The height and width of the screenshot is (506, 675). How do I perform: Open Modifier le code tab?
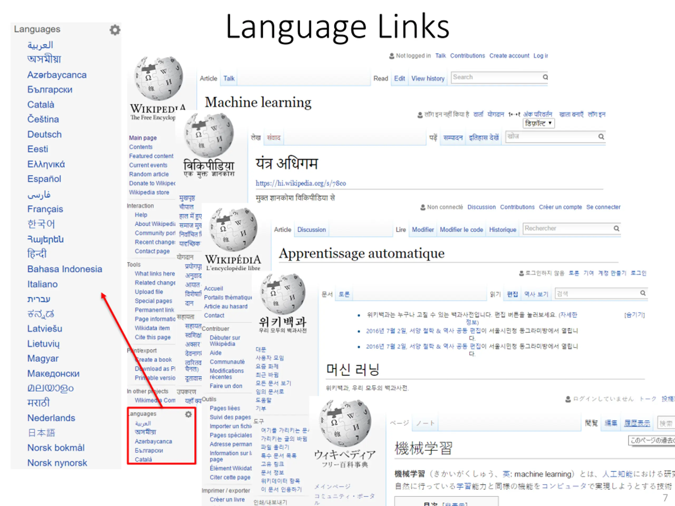(461, 230)
